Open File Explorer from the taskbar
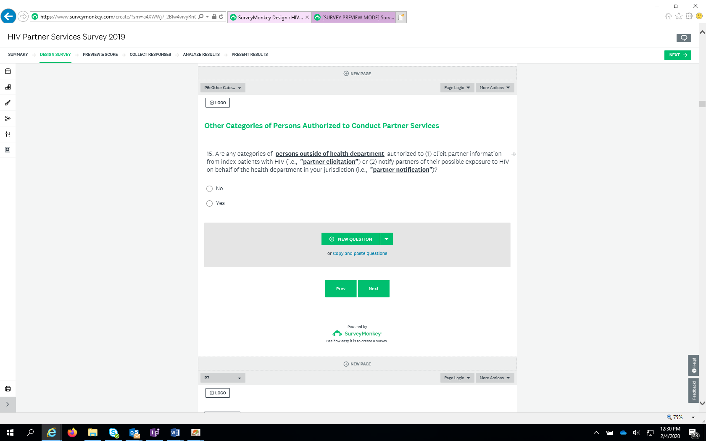This screenshot has width=706, height=441. [x=93, y=433]
